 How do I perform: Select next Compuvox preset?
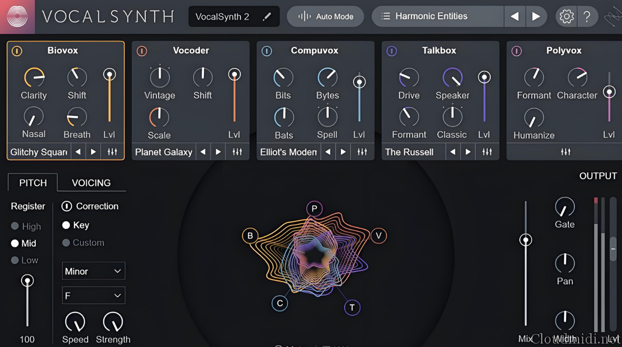[x=343, y=152]
